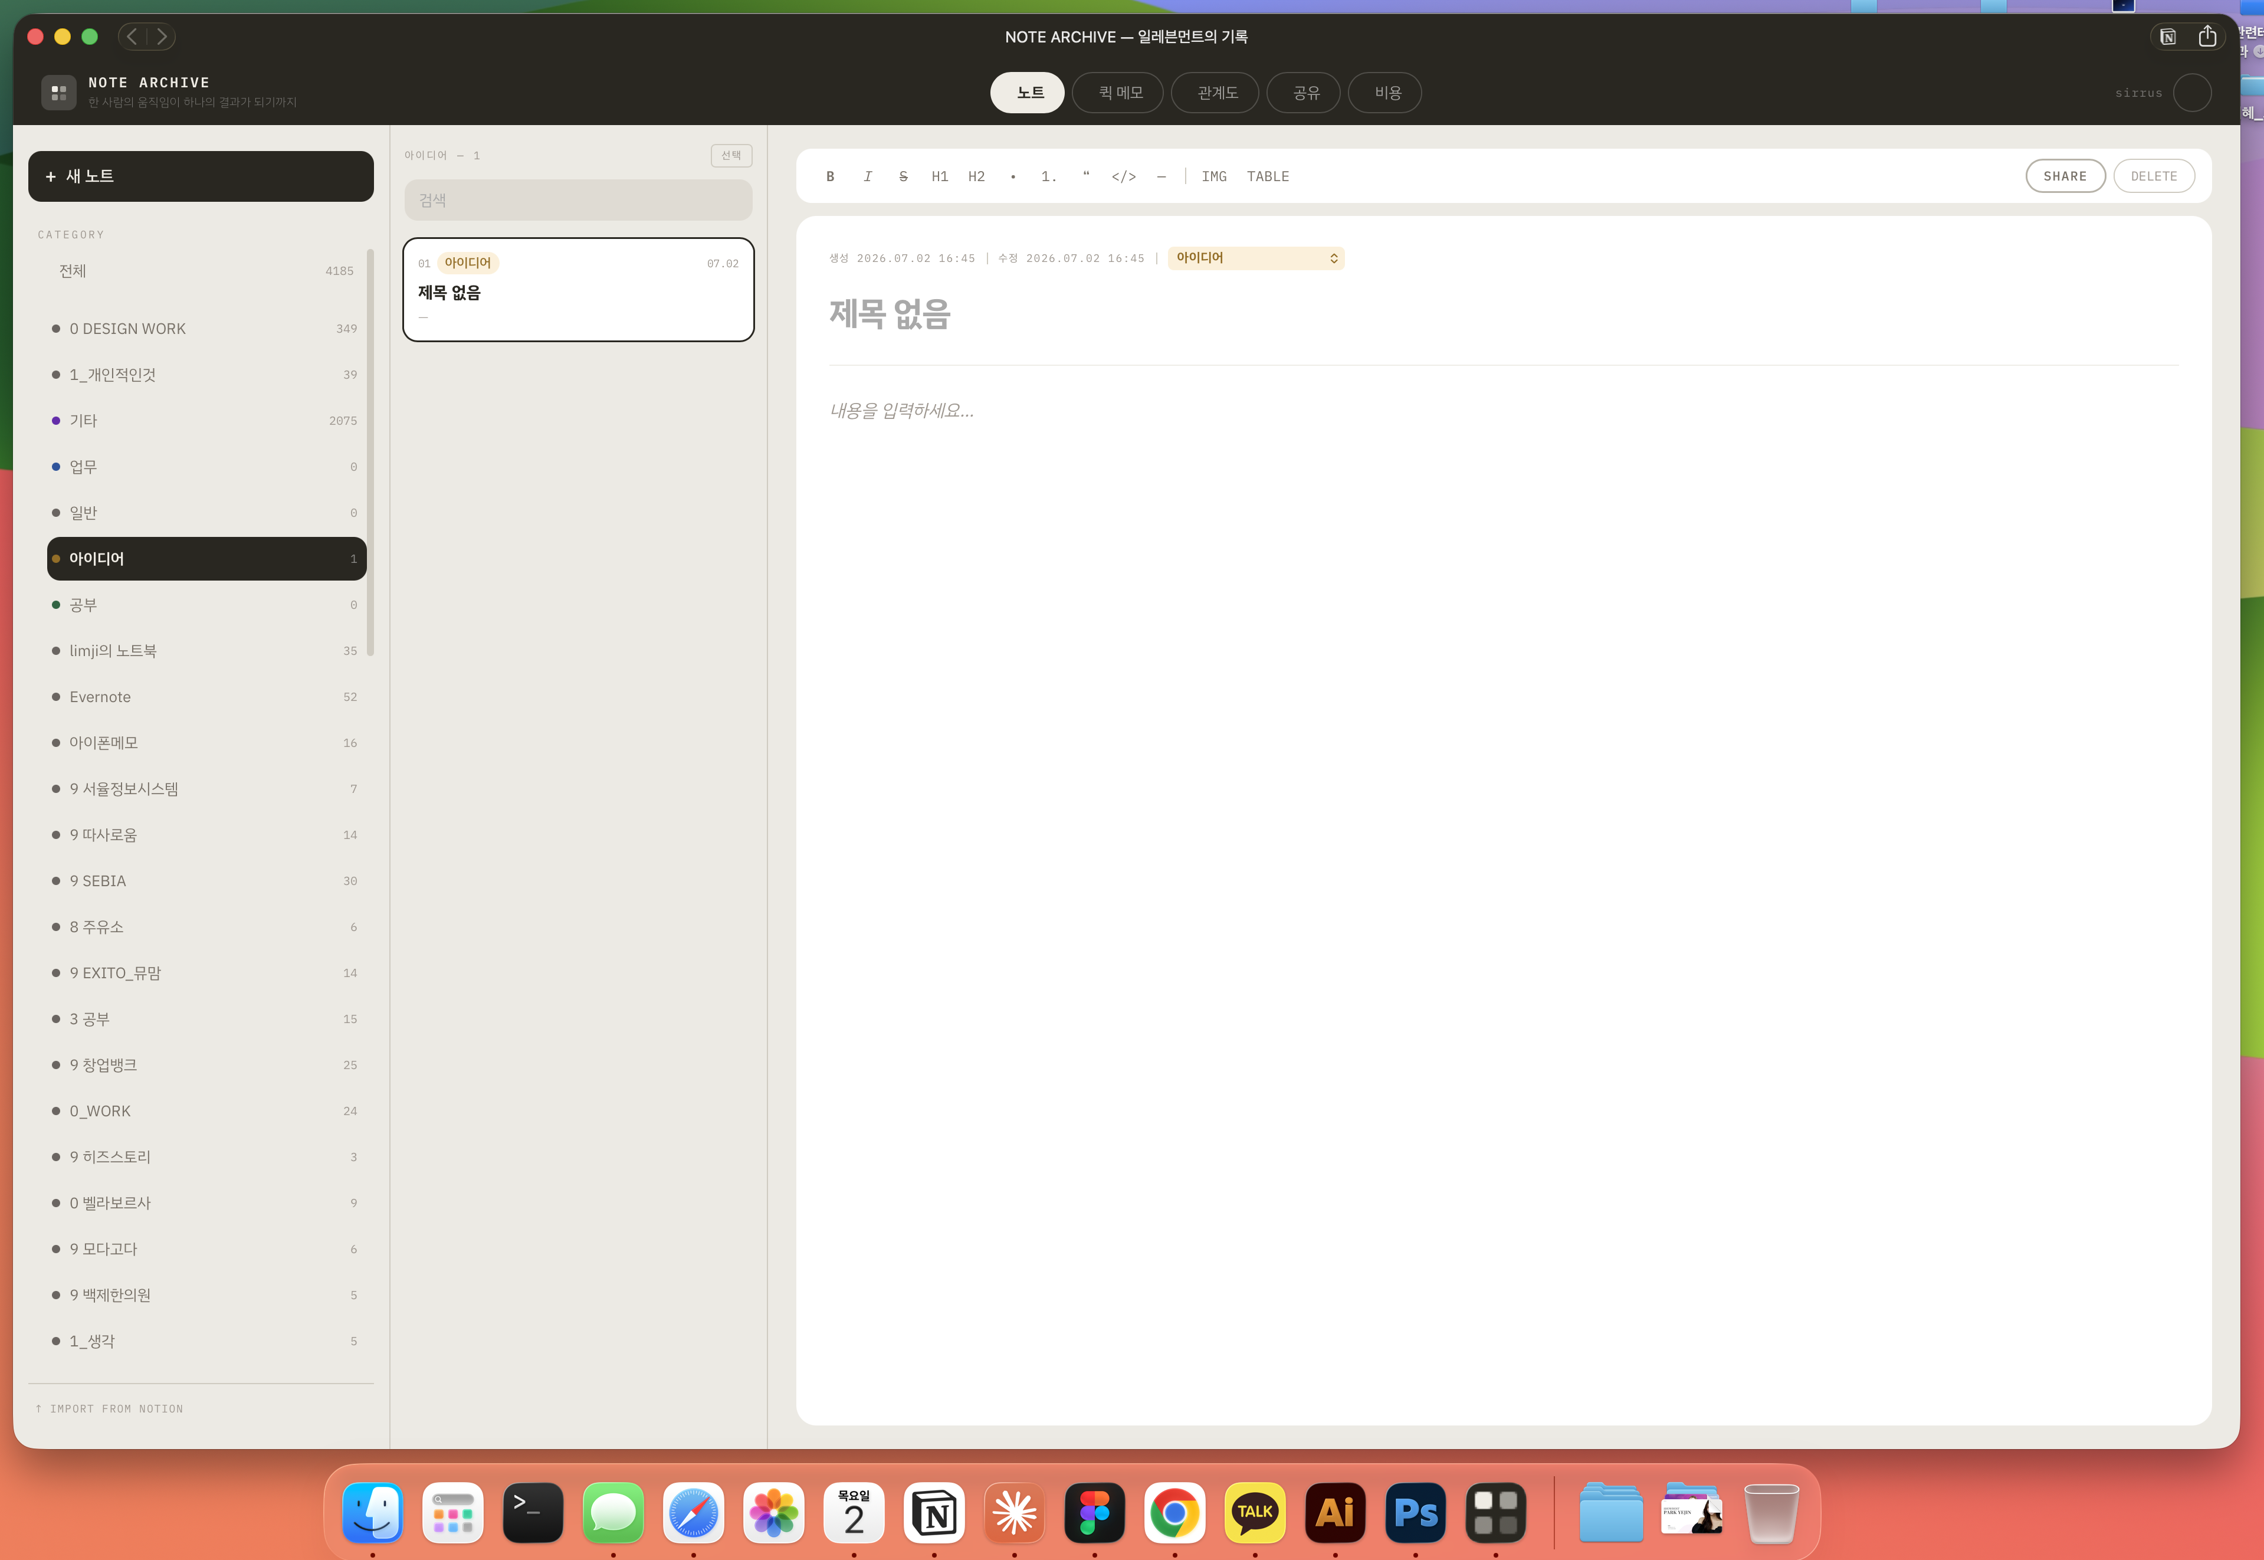
Task: Open the 관계도 tab
Action: click(x=1216, y=93)
